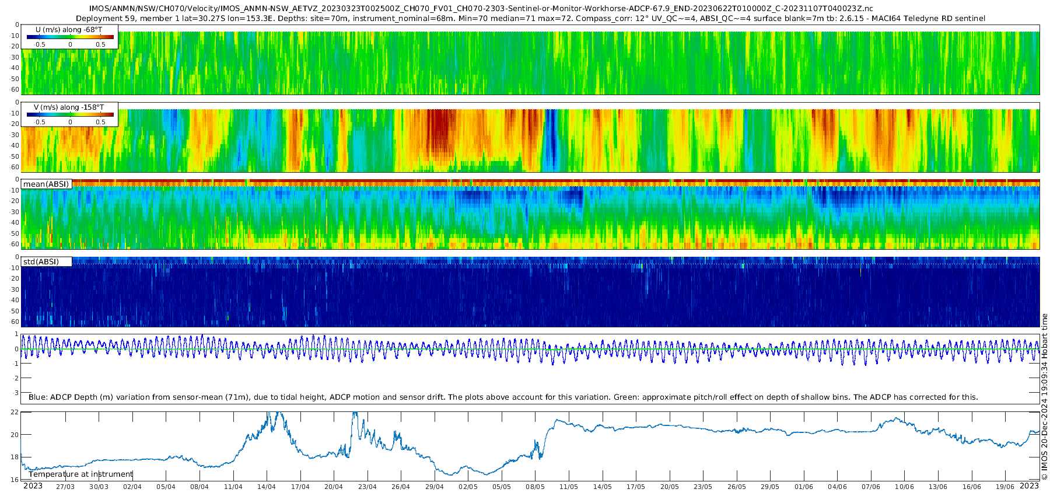
Task: Select the 14/04 date tick label
Action: pyautogui.click(x=267, y=487)
